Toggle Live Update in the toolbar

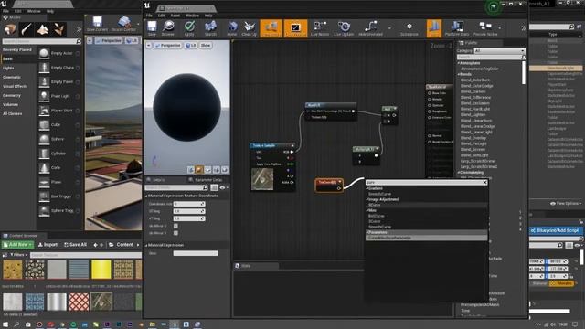(x=344, y=28)
